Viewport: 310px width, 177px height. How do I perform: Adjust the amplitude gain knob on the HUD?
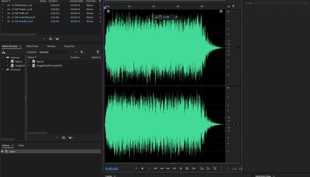pyautogui.click(x=160, y=17)
